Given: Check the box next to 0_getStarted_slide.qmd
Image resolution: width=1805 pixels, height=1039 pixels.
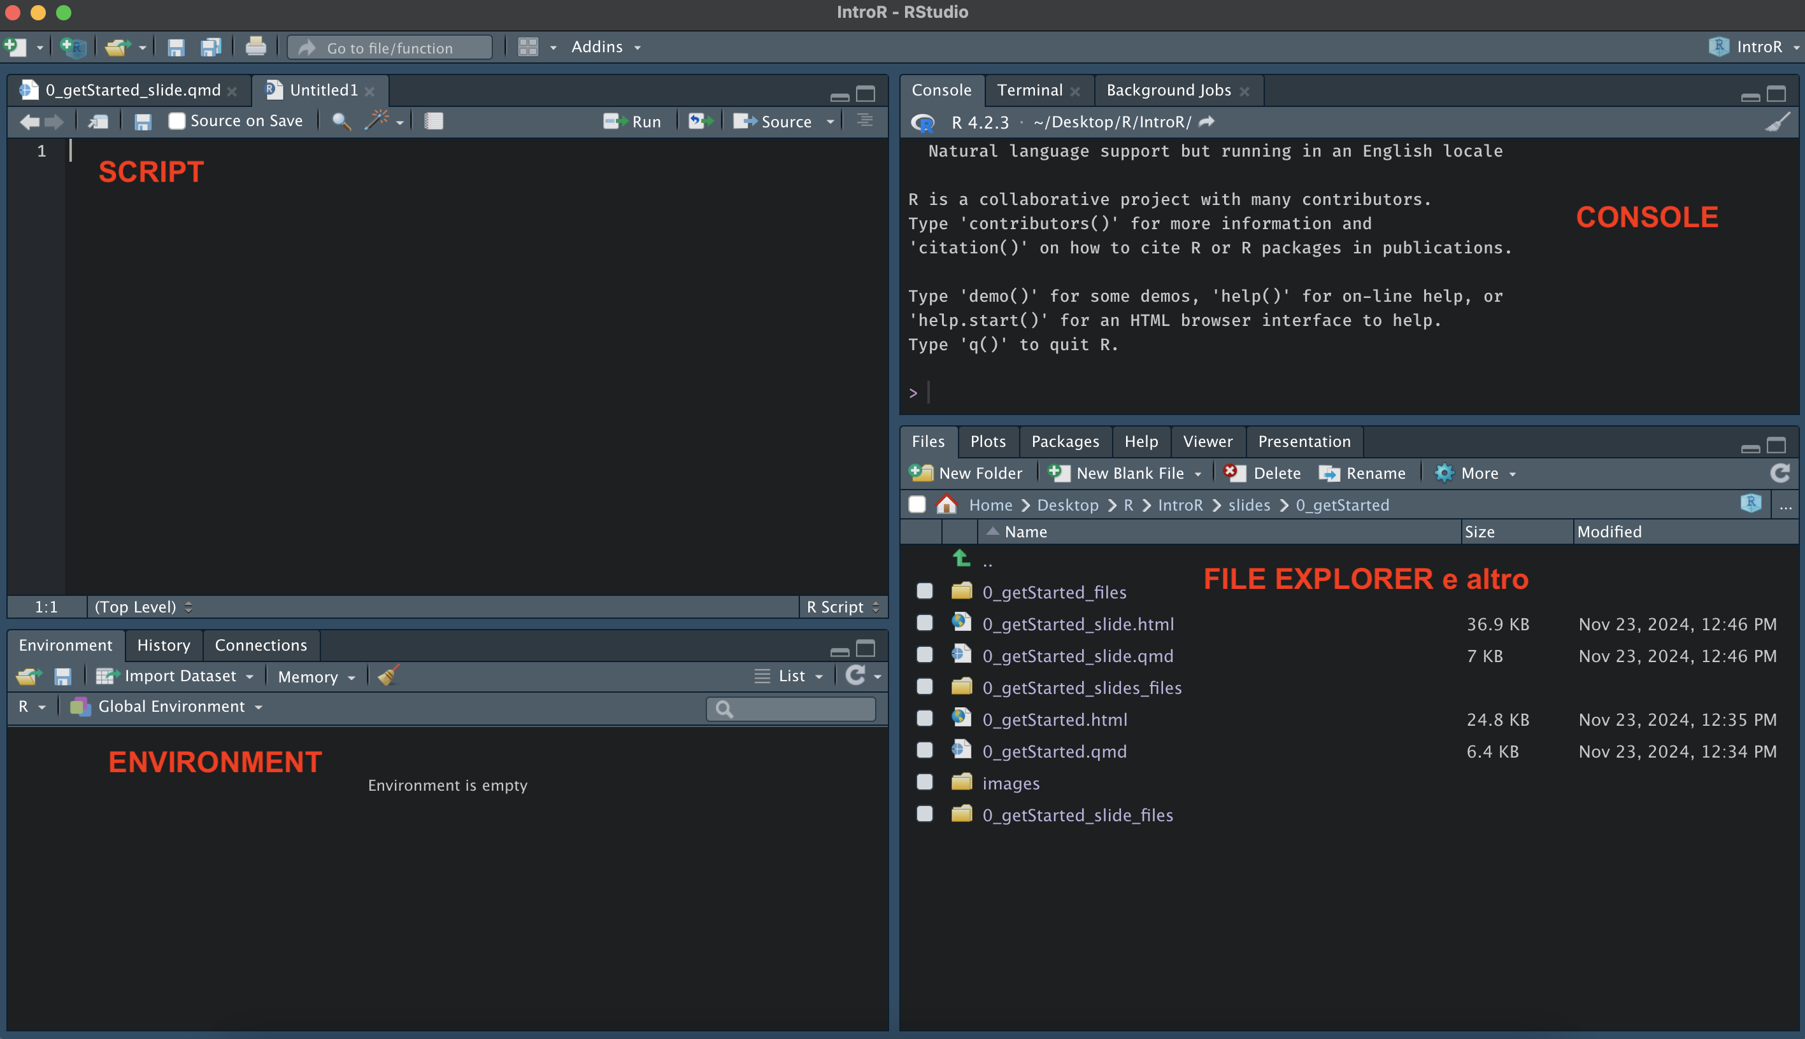Looking at the screenshot, I should click(924, 655).
